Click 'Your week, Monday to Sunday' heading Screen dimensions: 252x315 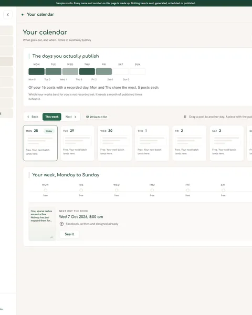point(66,175)
